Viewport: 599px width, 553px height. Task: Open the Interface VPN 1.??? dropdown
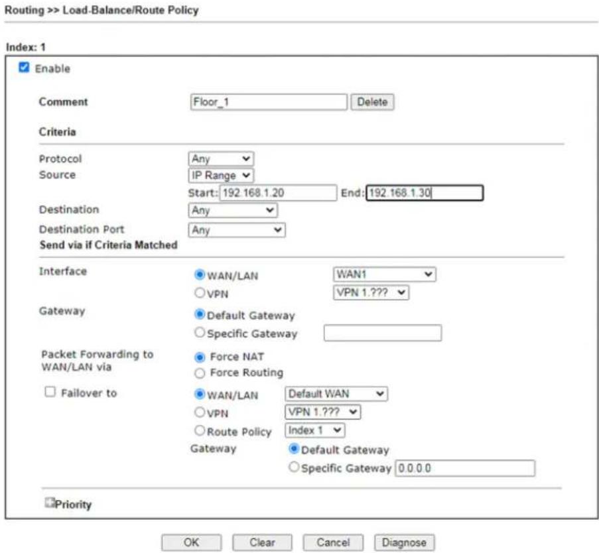point(371,292)
